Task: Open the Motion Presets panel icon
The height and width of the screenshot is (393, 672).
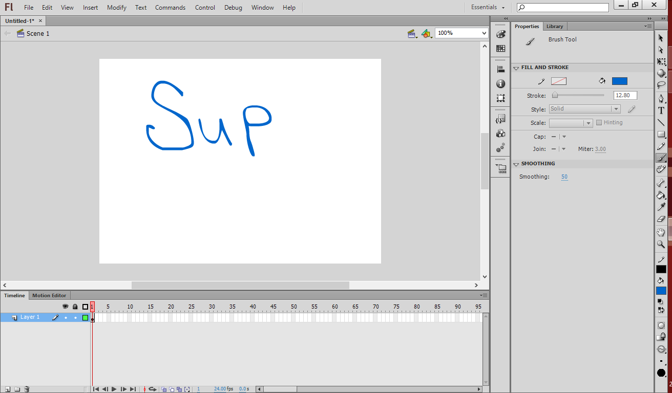Action: pyautogui.click(x=500, y=148)
